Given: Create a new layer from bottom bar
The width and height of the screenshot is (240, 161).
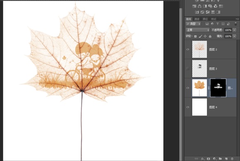Looking at the screenshot, I should point(226,159).
